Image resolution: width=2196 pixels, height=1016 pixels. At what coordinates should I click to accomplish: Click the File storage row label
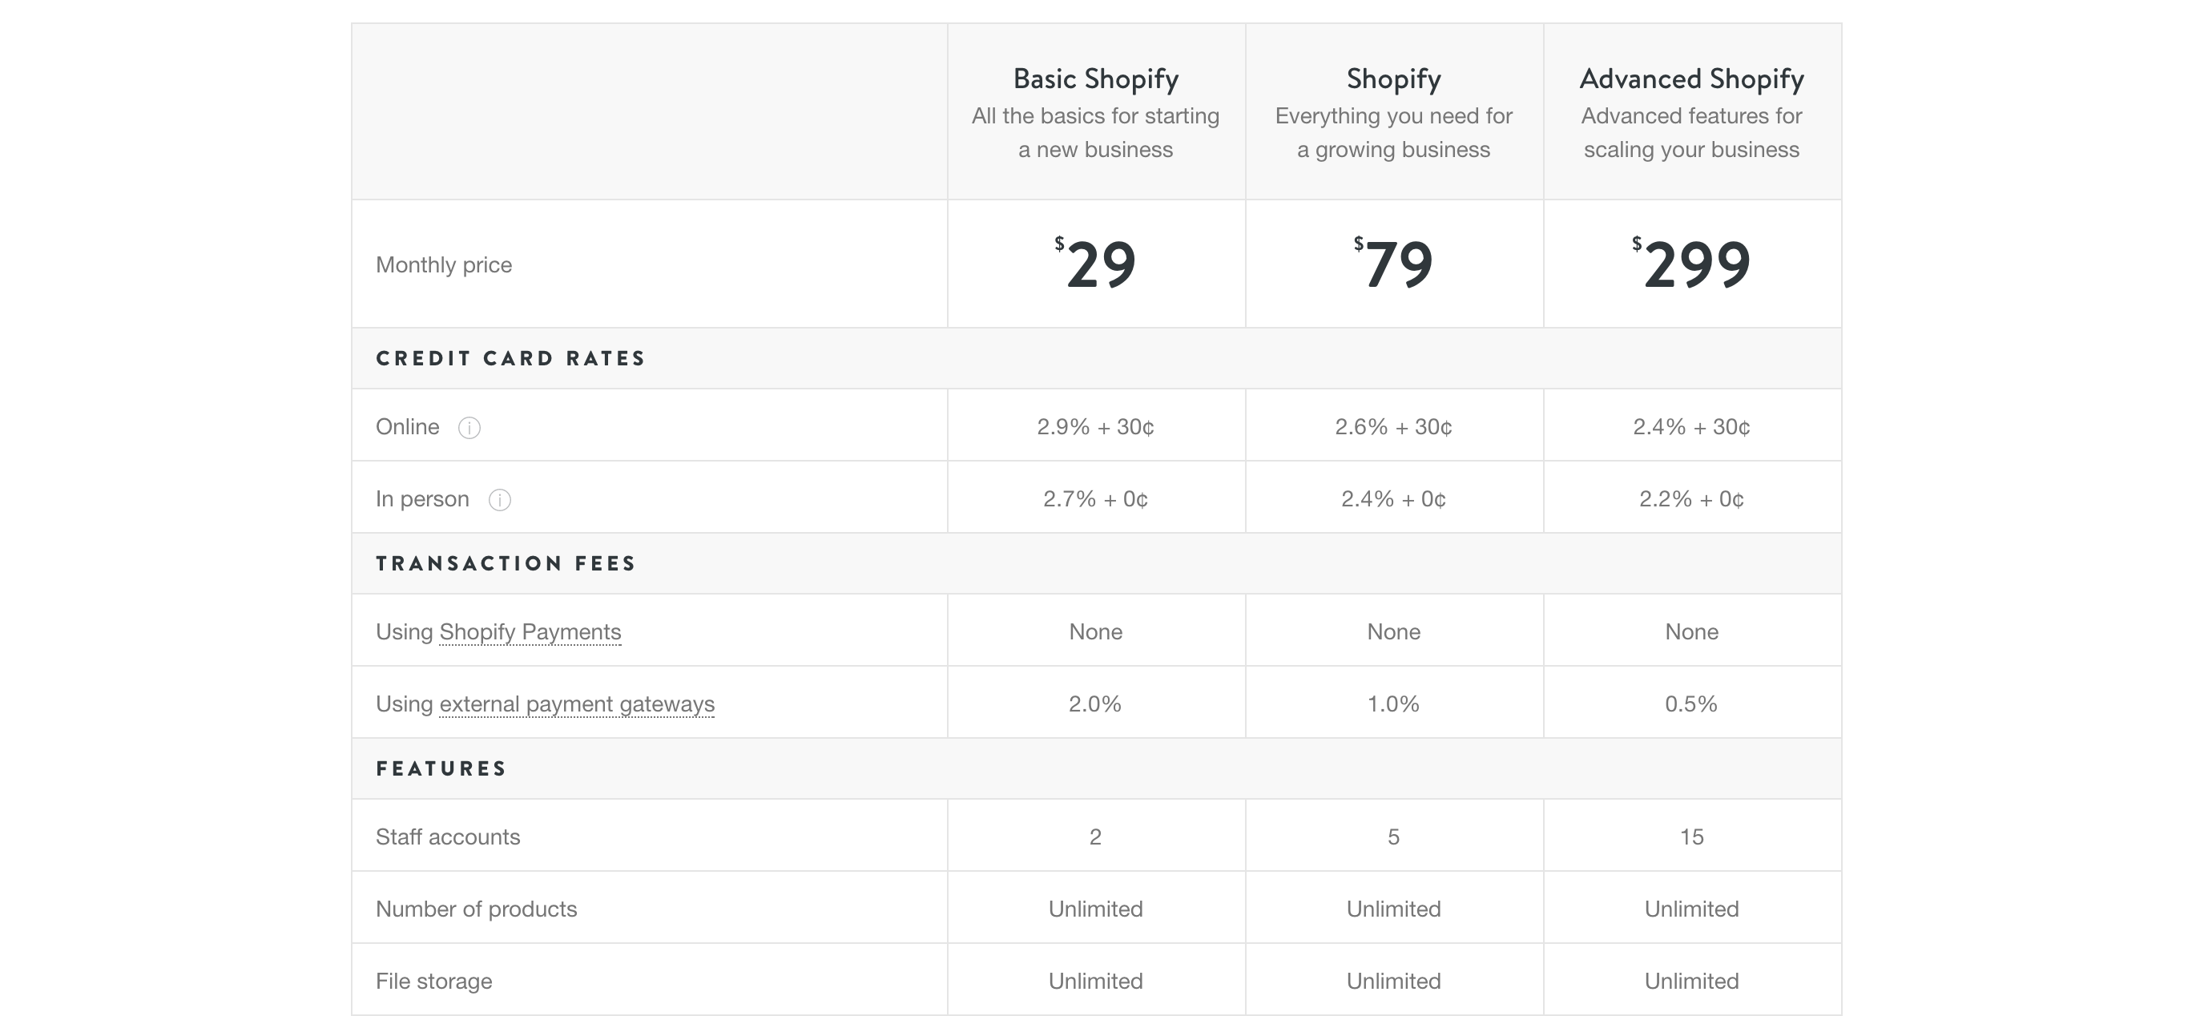434,981
